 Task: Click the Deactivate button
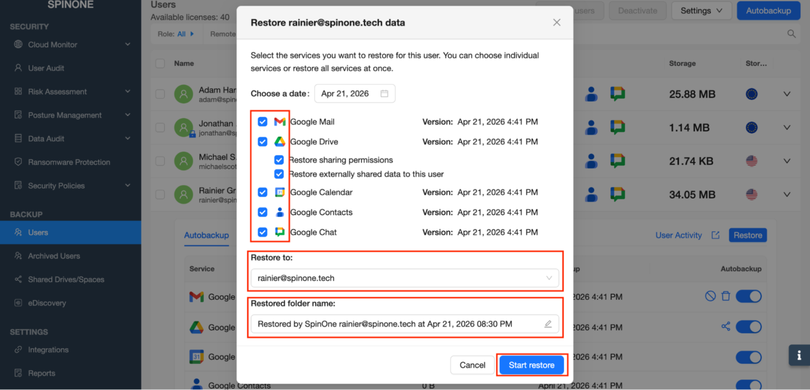point(638,10)
